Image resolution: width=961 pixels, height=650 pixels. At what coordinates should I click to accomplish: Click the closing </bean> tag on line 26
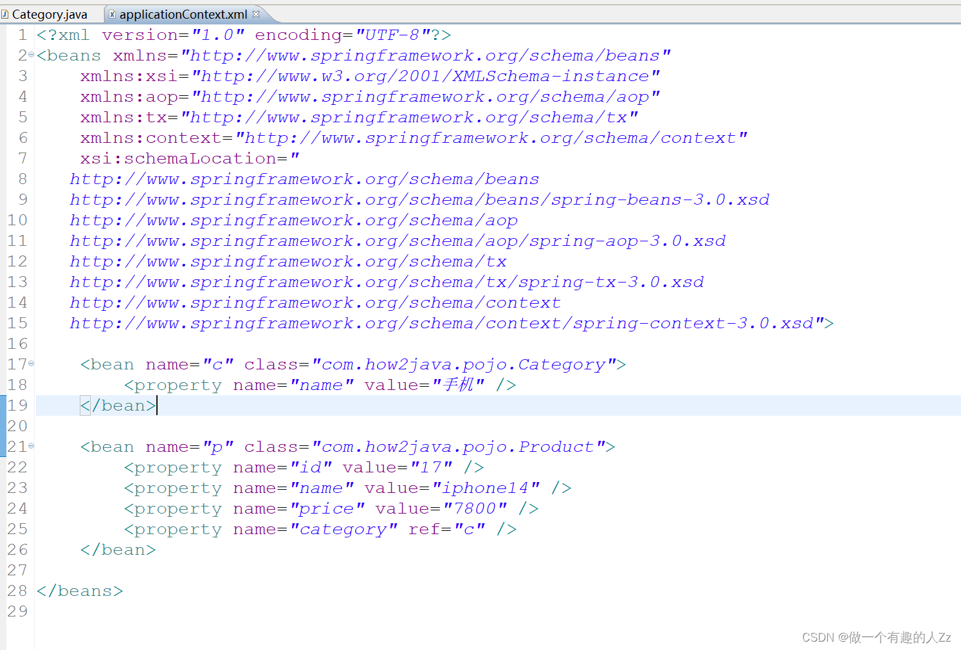[118, 550]
